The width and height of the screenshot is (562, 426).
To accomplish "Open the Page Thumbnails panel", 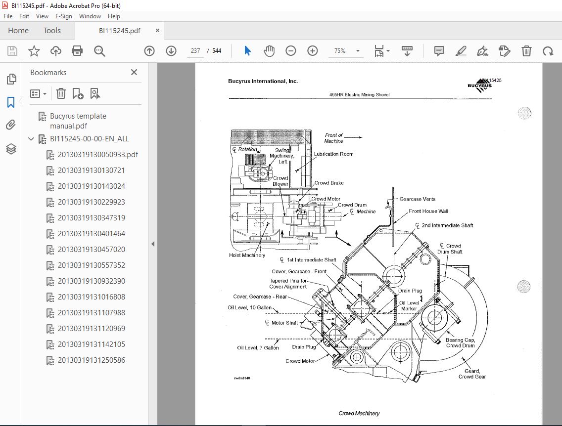I will (11, 79).
